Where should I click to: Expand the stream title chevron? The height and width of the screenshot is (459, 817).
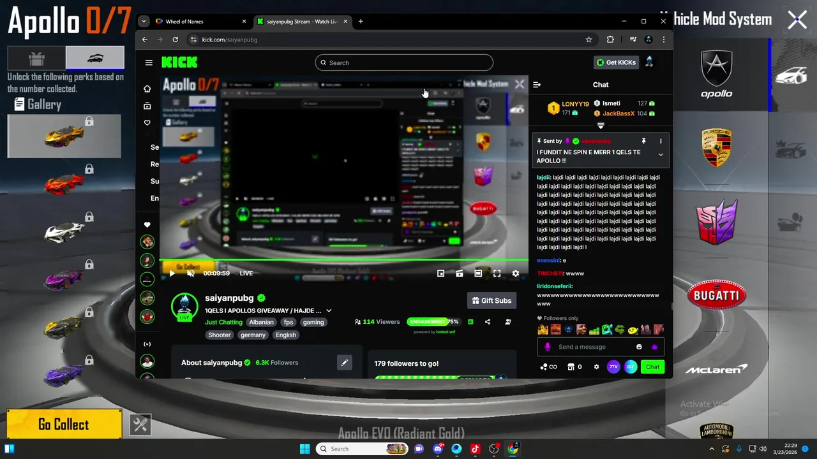[329, 310]
